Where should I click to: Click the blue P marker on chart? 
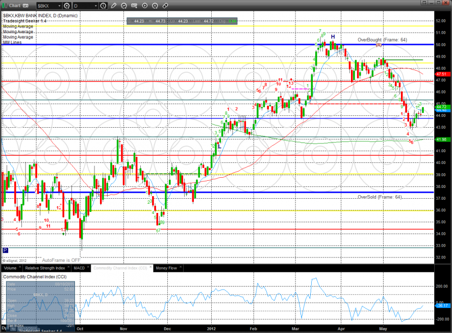[5, 250]
